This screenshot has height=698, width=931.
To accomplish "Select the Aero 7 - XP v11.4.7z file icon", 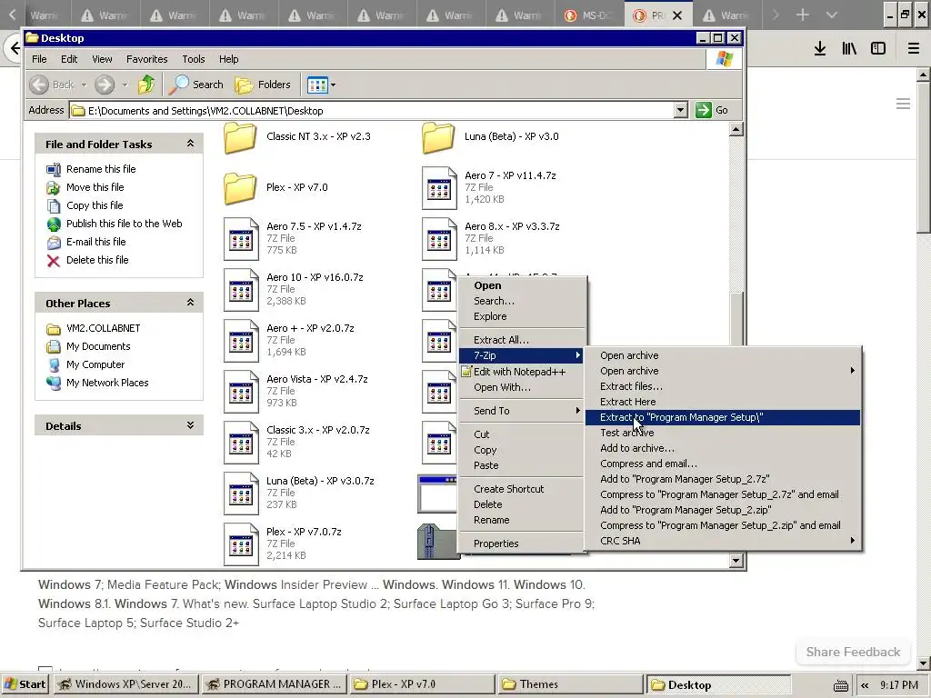I will click(x=439, y=188).
